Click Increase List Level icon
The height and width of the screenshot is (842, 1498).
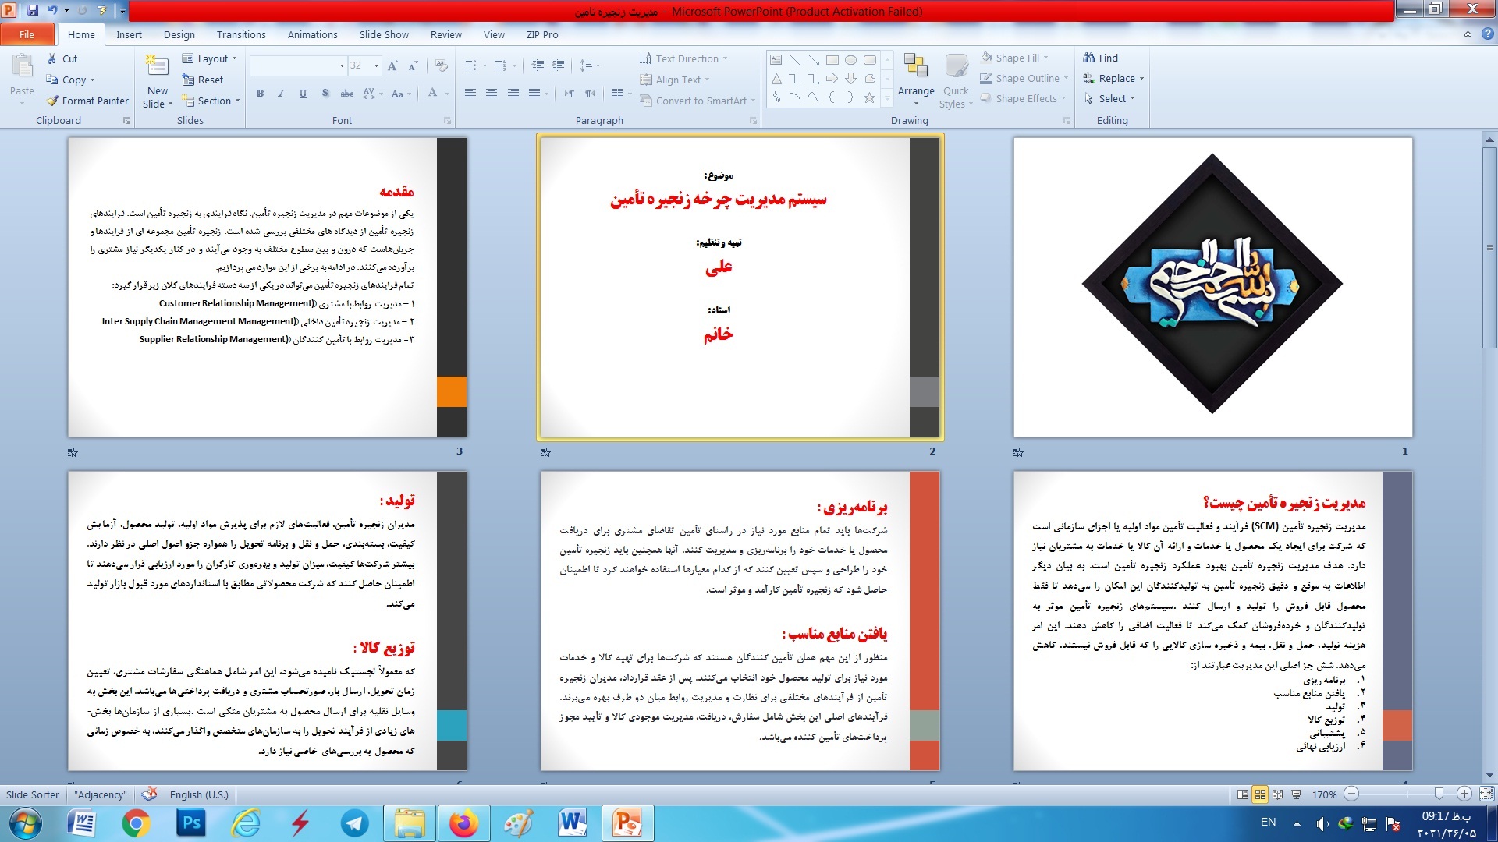click(x=558, y=65)
